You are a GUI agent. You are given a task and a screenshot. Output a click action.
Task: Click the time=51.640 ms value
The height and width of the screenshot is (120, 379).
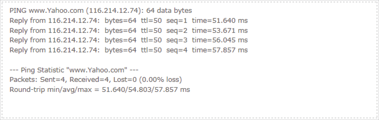click(220, 21)
